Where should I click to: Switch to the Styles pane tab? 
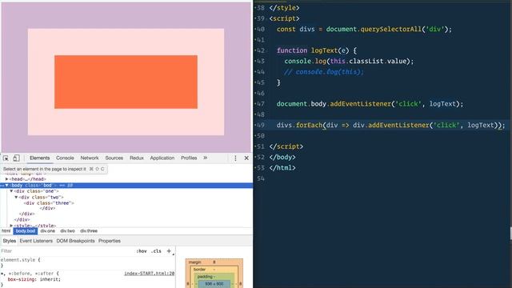tap(9, 241)
